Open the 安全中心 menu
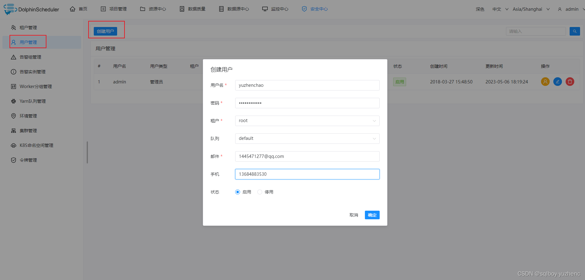This screenshot has height=280, width=585. point(314,9)
